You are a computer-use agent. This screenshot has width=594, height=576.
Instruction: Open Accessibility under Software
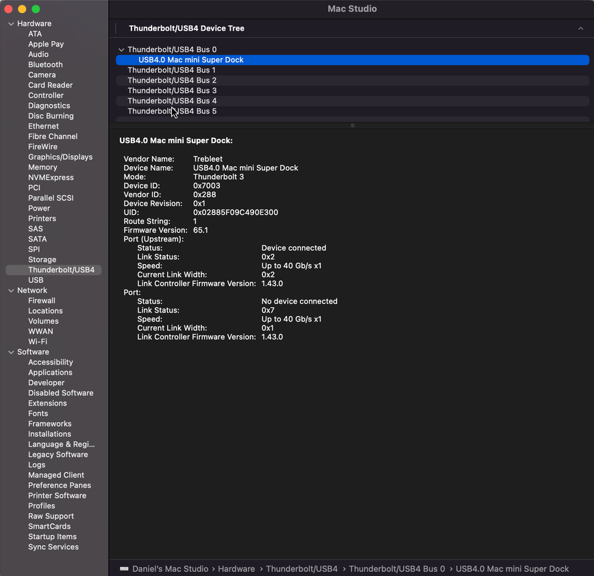(x=51, y=363)
